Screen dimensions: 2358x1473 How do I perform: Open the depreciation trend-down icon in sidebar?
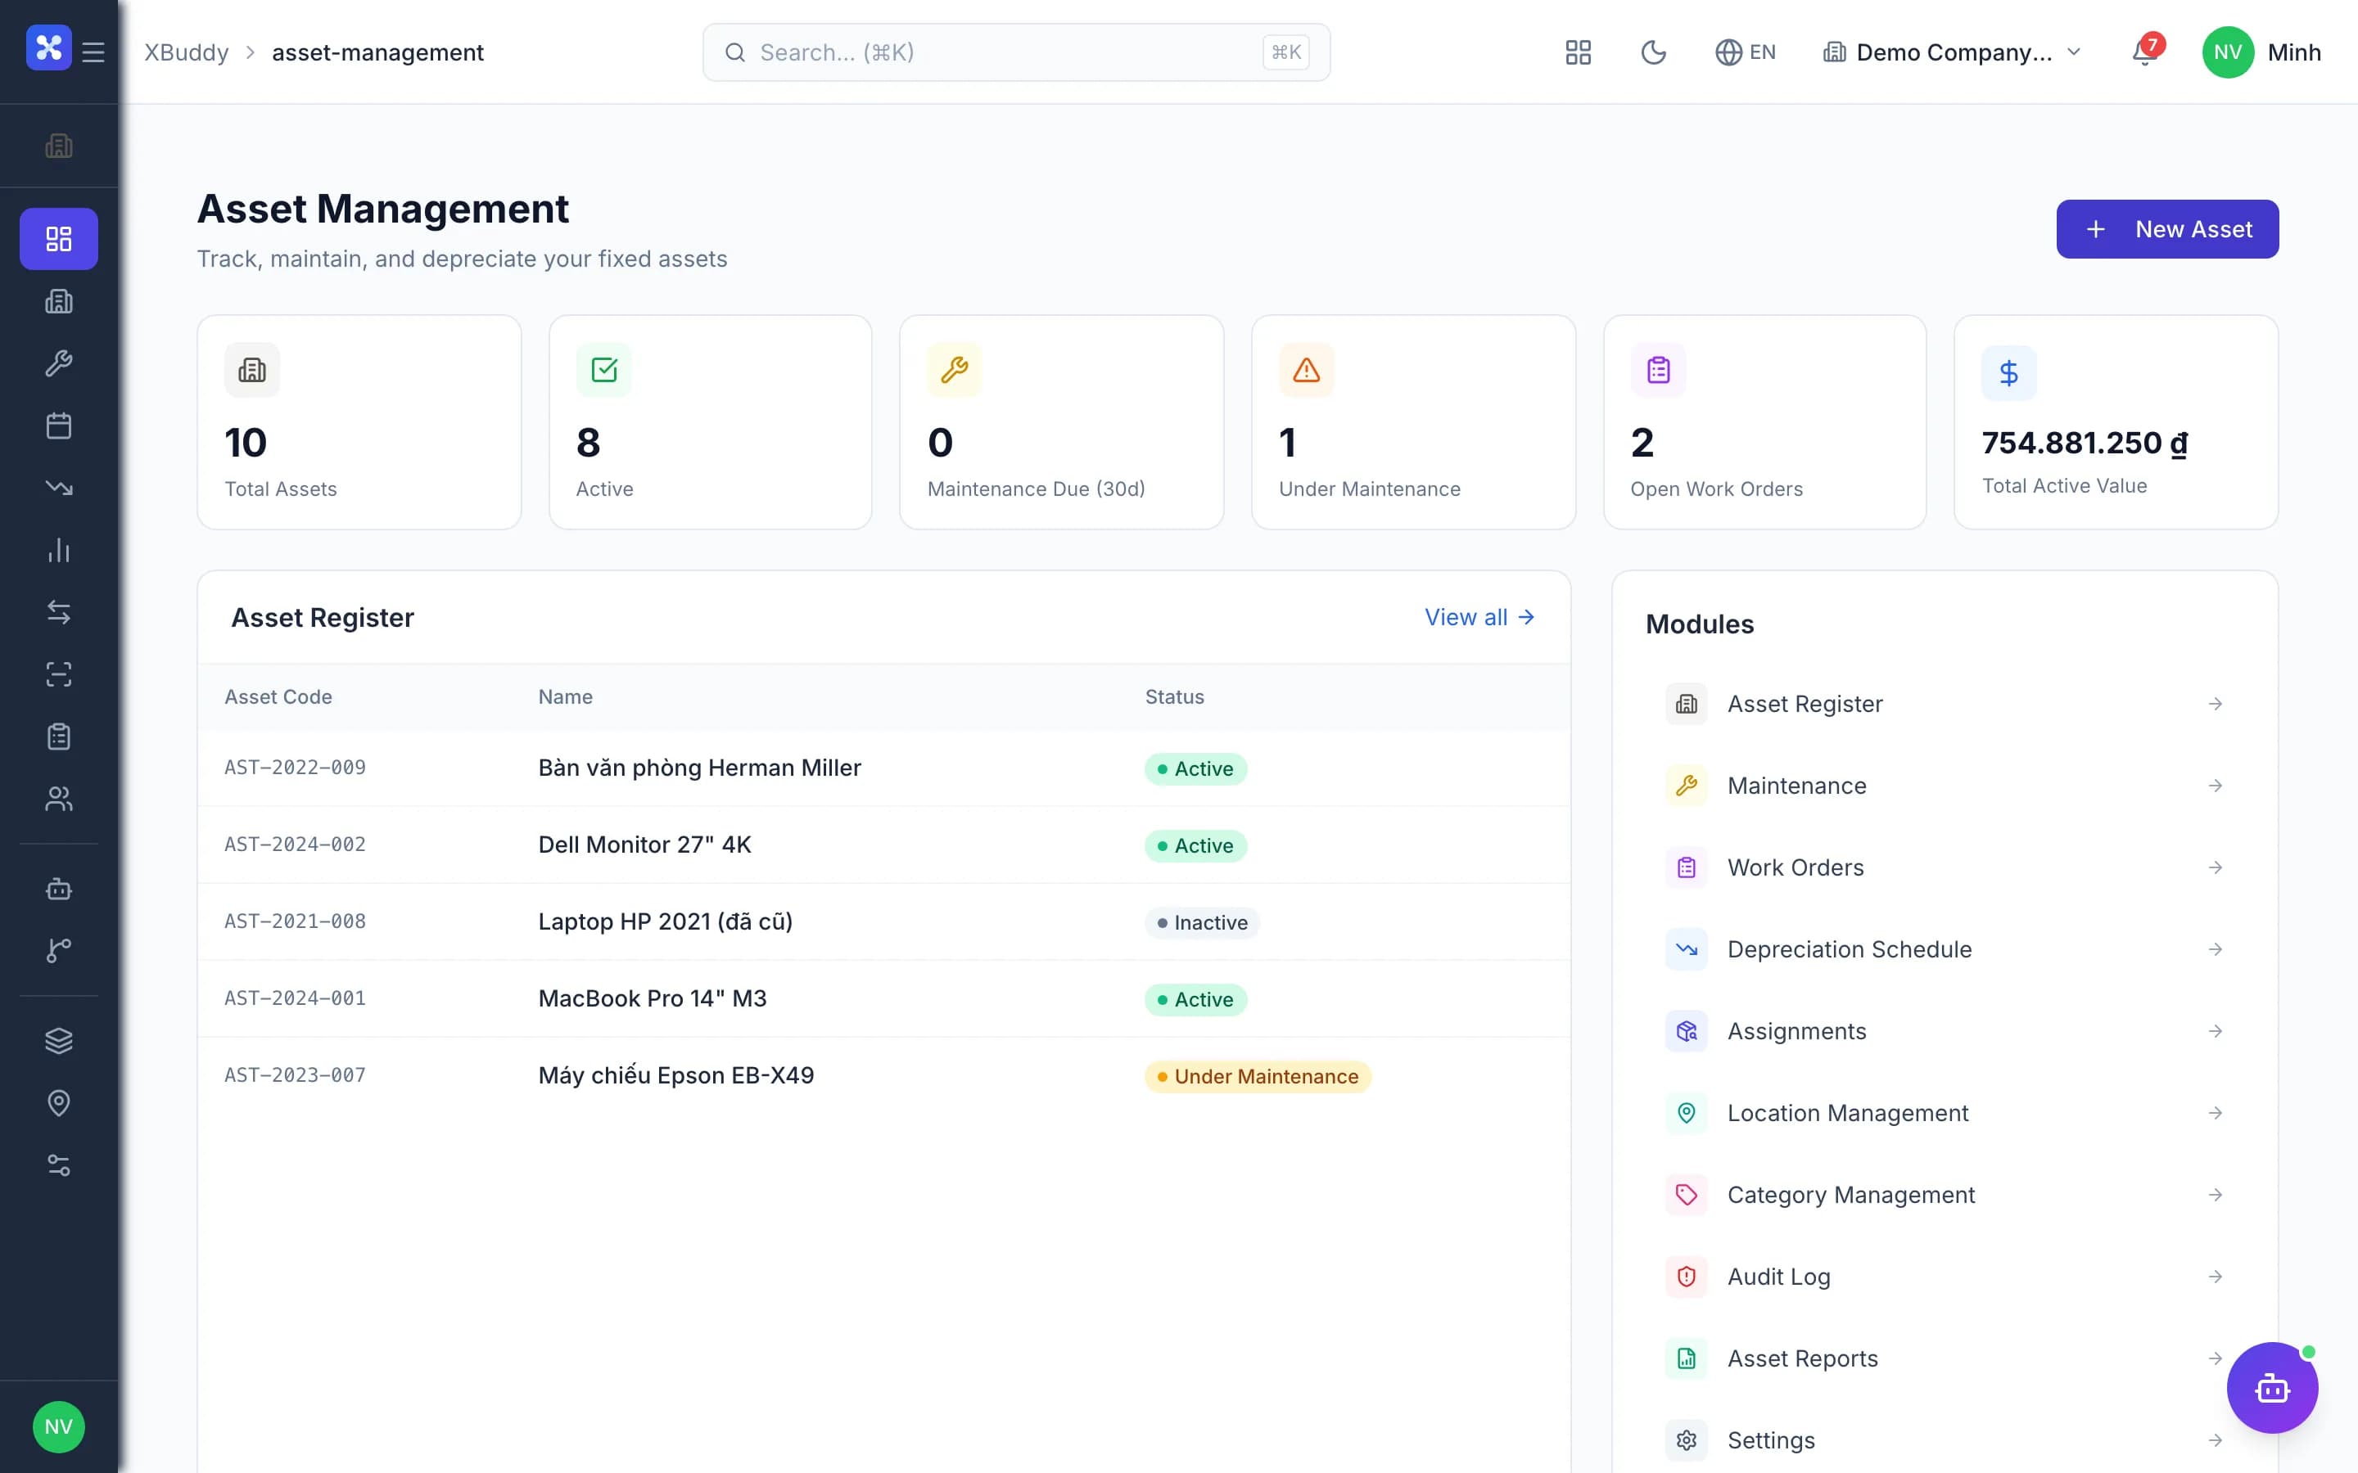(58, 488)
